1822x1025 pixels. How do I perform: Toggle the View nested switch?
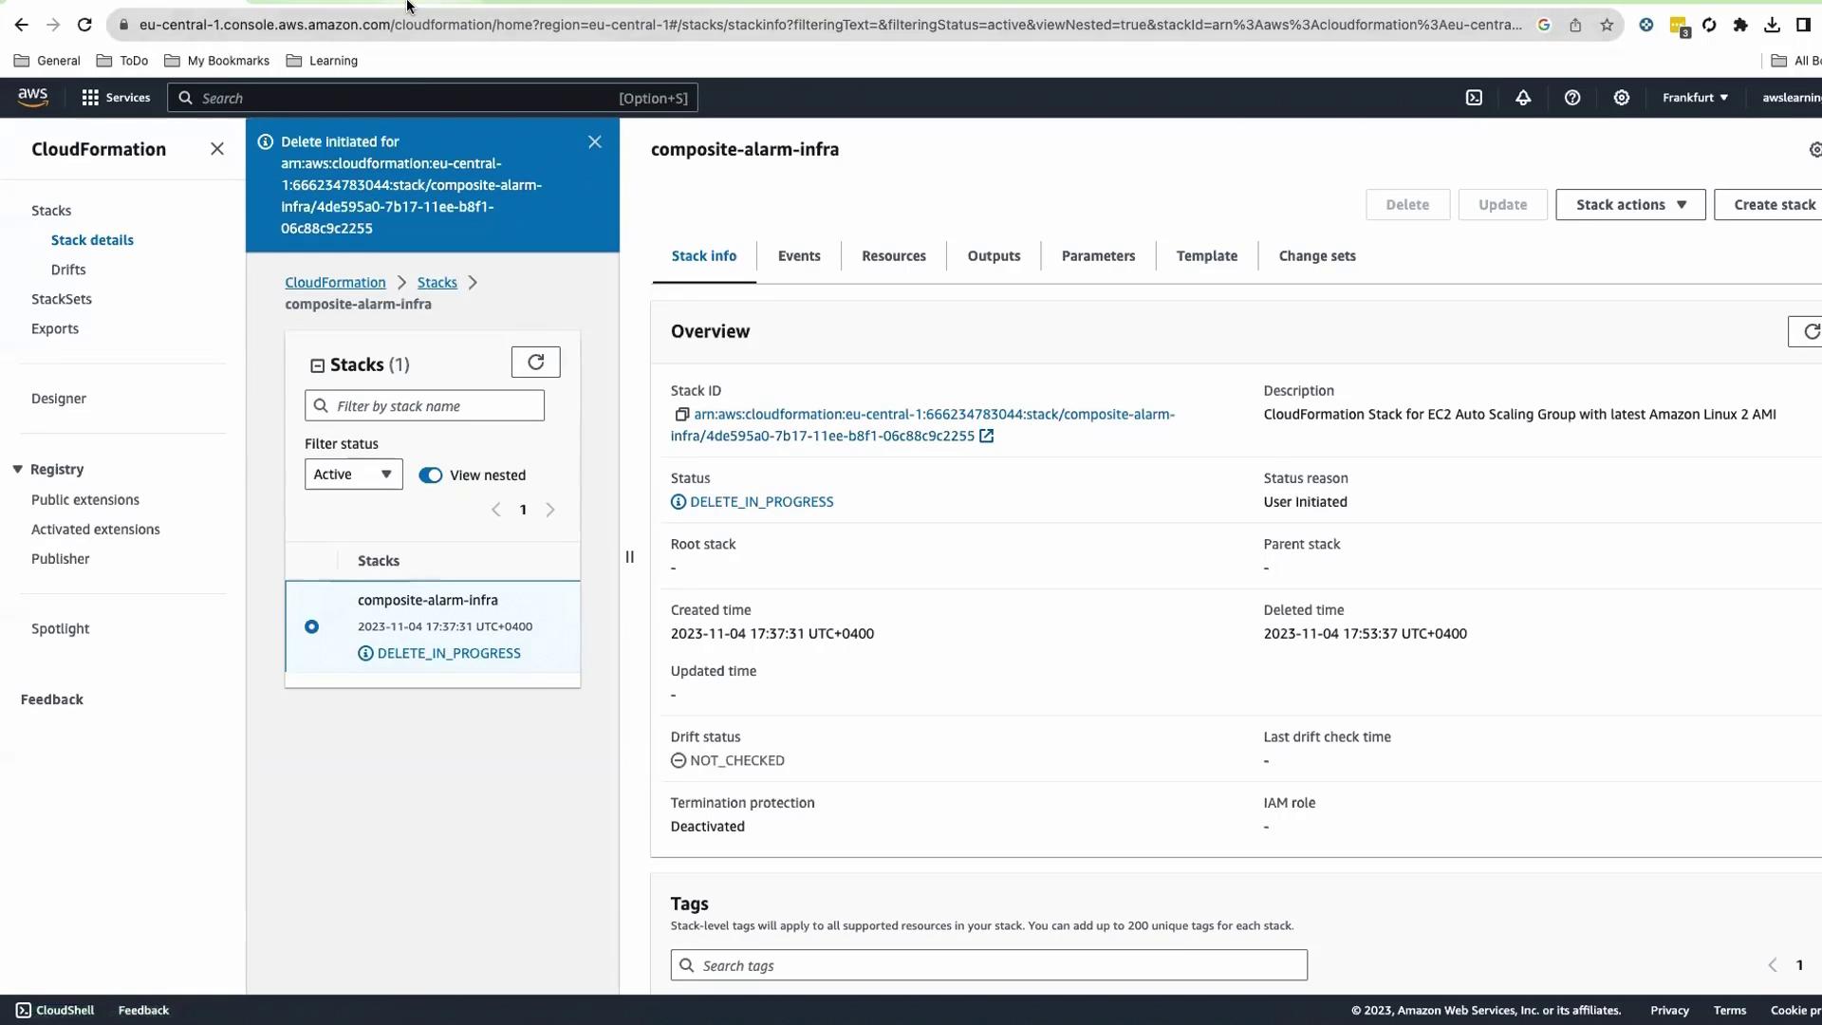coord(431,475)
